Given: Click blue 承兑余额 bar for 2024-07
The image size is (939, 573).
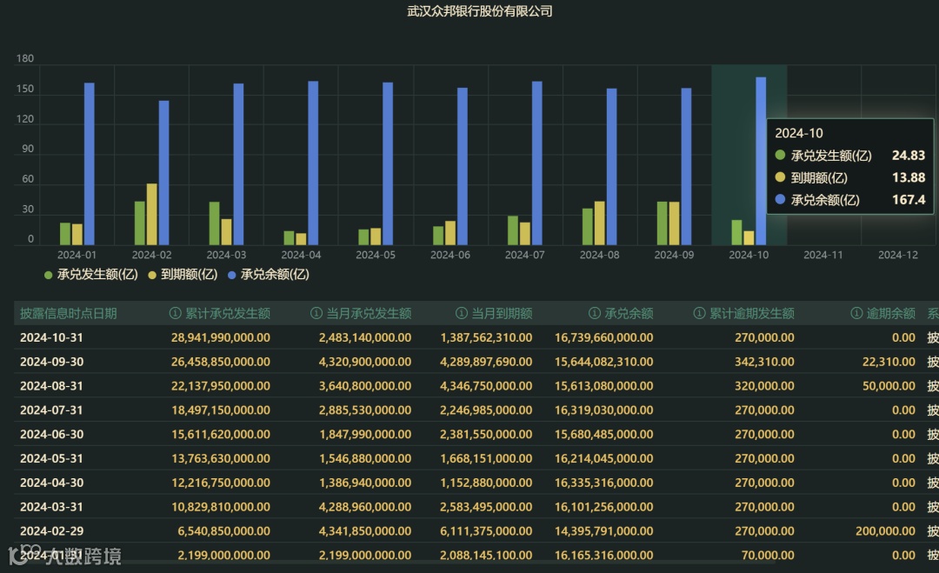Looking at the screenshot, I should (537, 163).
